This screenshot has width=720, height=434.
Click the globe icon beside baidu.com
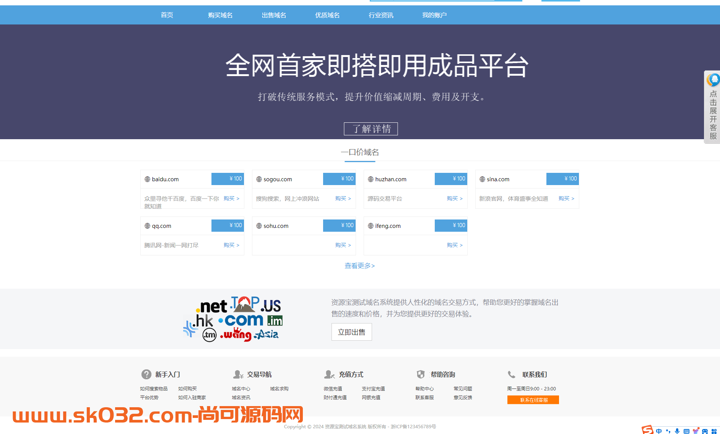(x=147, y=179)
